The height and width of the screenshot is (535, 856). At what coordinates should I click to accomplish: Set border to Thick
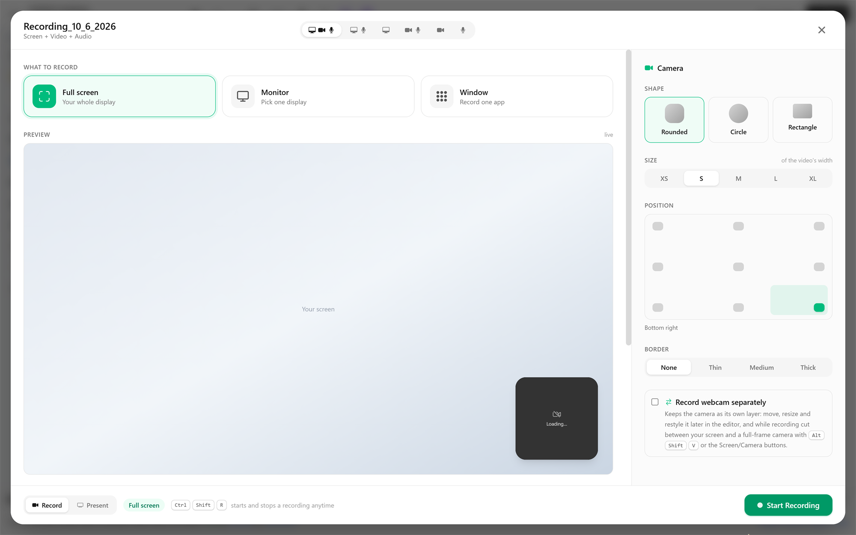[x=808, y=367]
